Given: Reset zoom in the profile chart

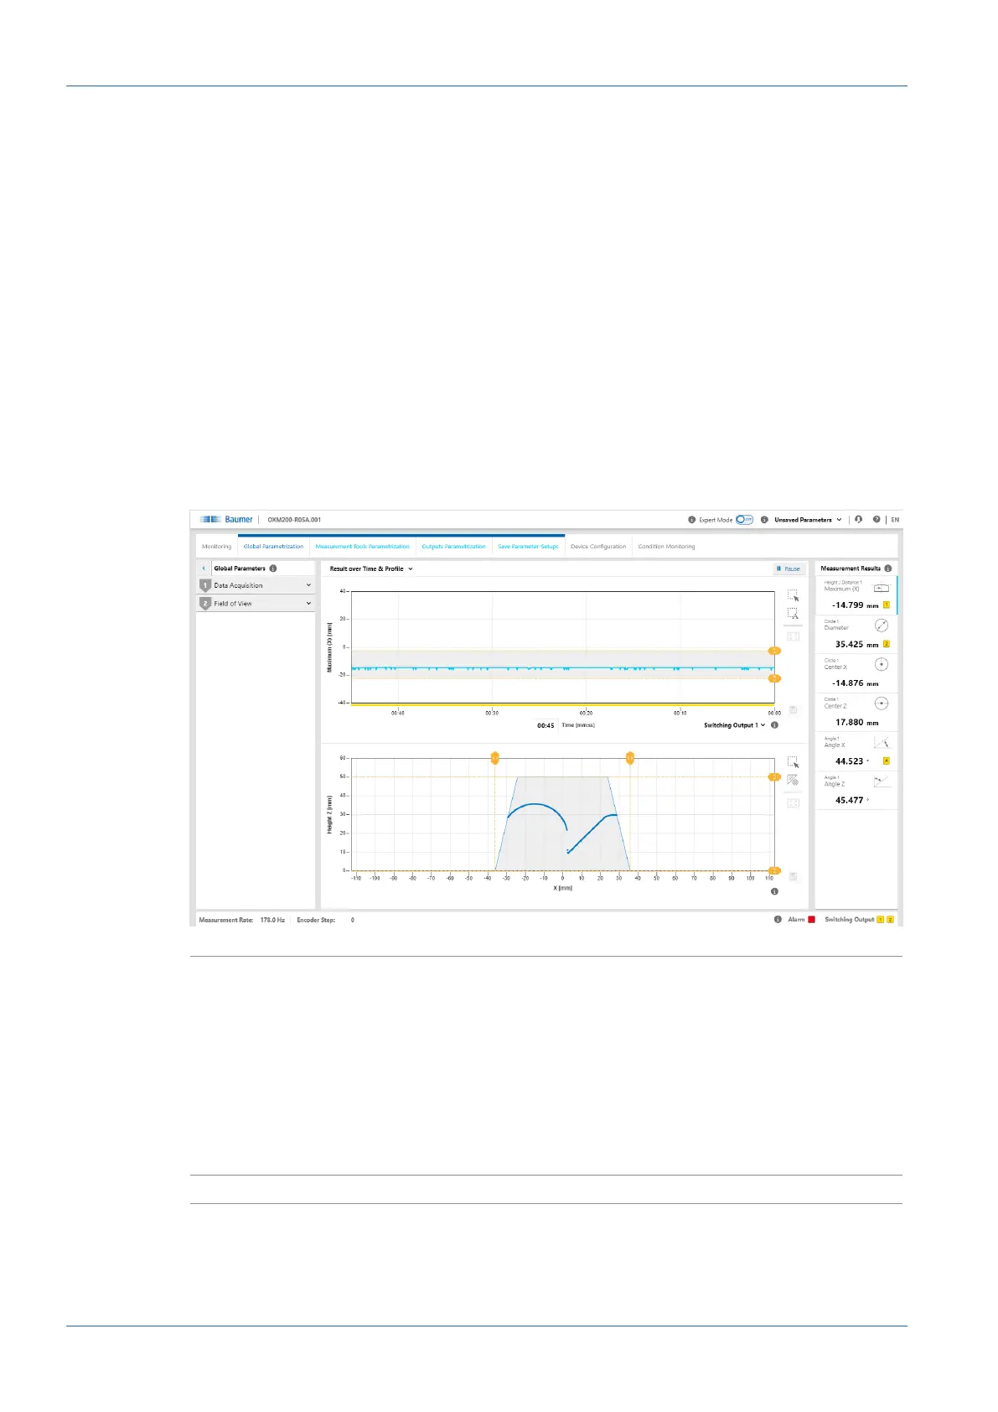Looking at the screenshot, I should click(x=793, y=803).
